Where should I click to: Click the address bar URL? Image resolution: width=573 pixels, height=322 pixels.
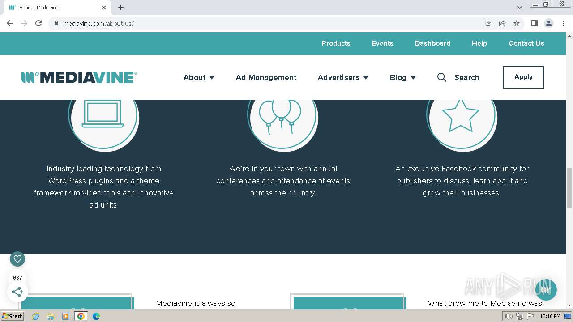98,23
